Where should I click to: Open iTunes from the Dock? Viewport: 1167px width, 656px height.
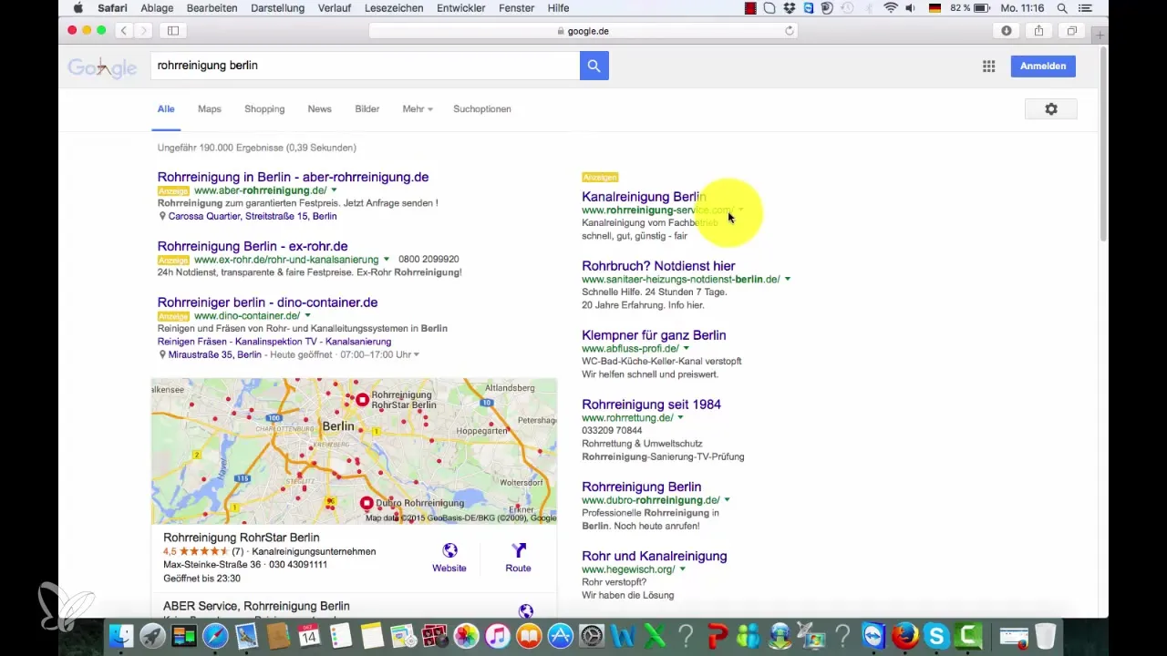coord(498,636)
